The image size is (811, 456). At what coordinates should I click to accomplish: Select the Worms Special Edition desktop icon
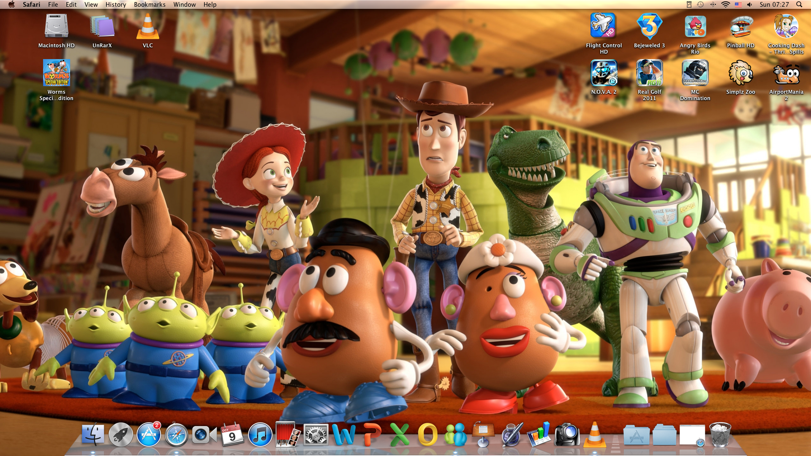click(x=56, y=73)
